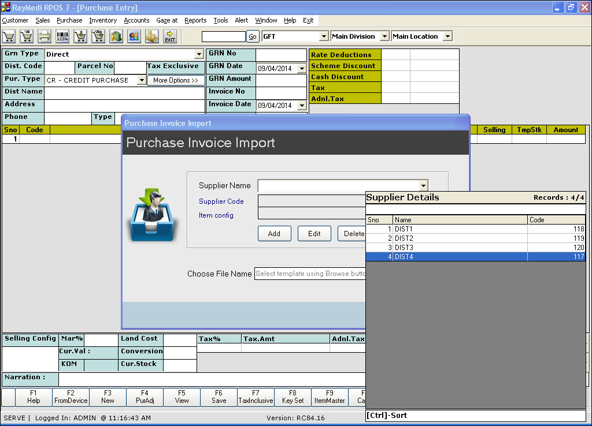The height and width of the screenshot is (426, 592).
Task: Click the green books inventory icon
Action: 116,36
